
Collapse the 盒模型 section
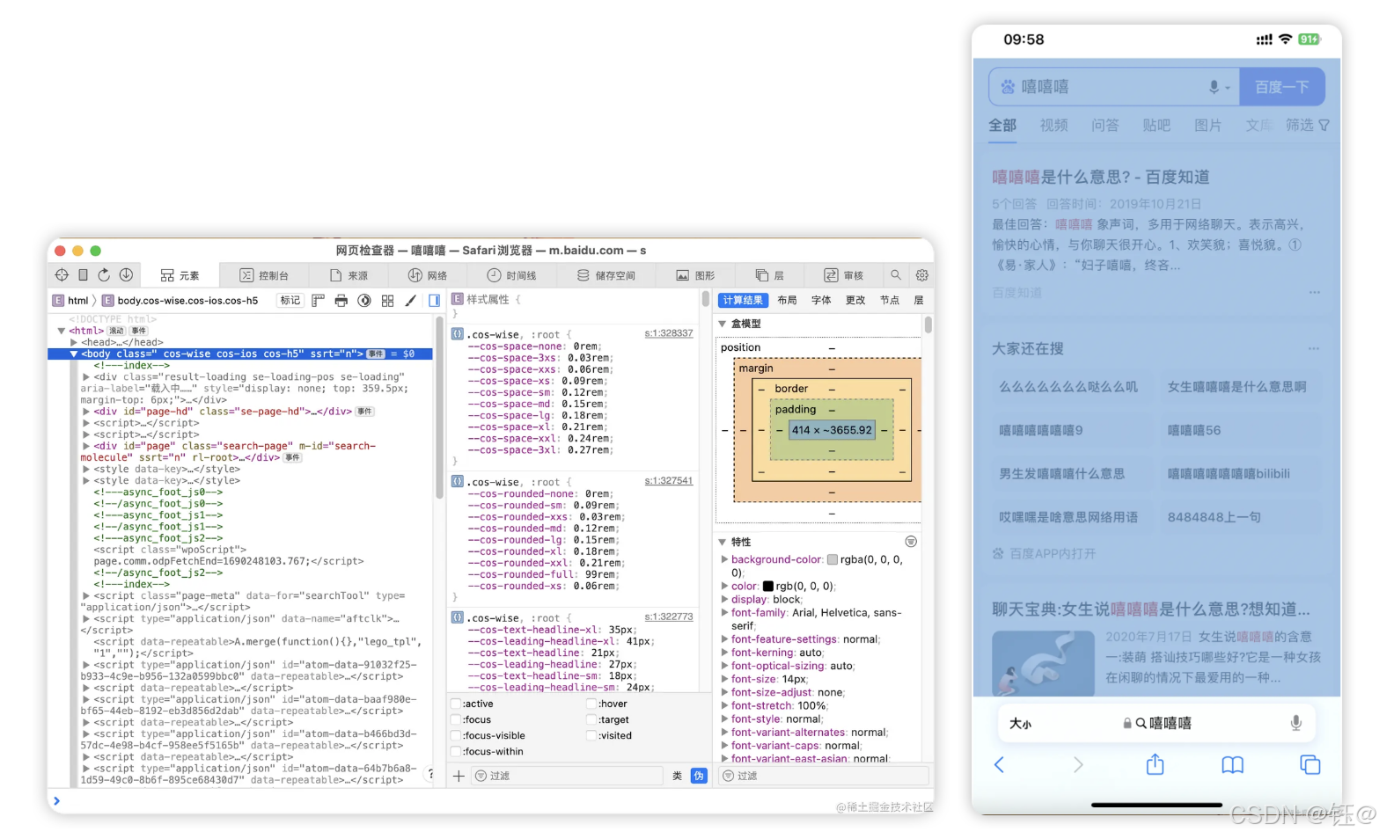(x=723, y=324)
